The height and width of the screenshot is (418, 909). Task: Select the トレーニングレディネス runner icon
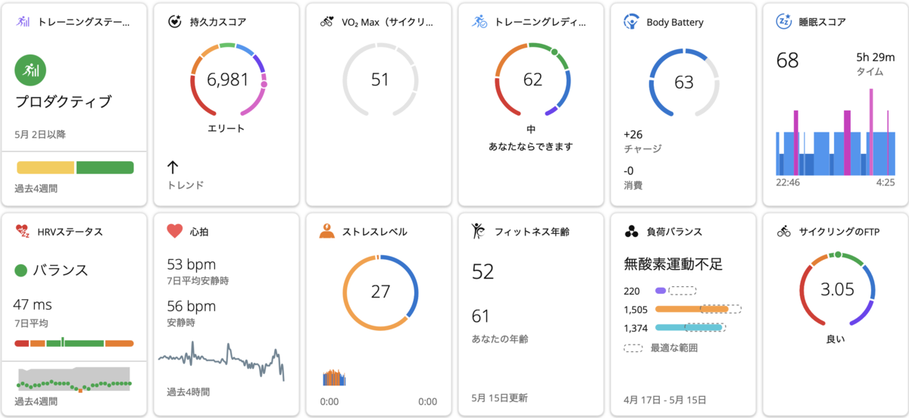(x=479, y=22)
